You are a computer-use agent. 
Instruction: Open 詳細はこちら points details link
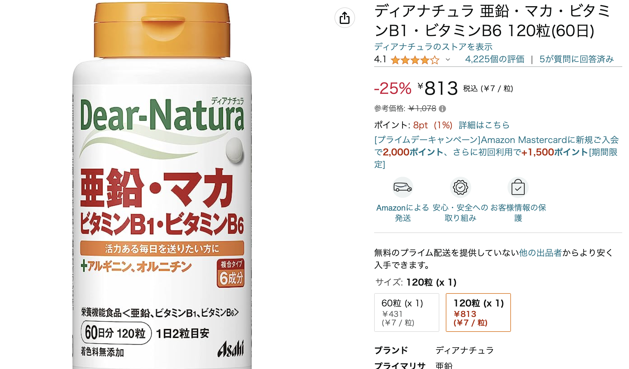point(484,125)
